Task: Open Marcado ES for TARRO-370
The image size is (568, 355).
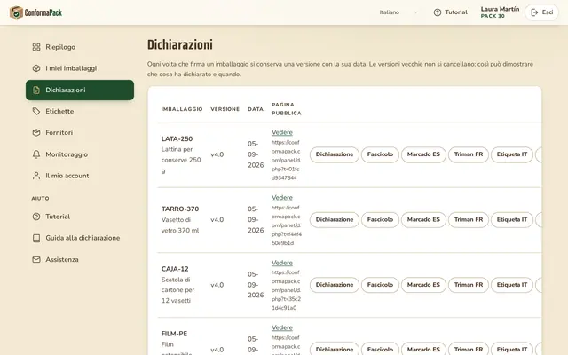Action: point(423,219)
